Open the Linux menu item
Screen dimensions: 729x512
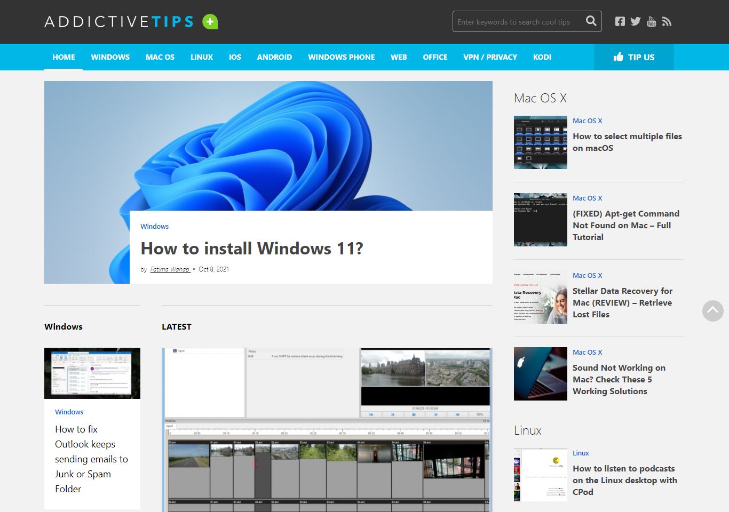[202, 57]
